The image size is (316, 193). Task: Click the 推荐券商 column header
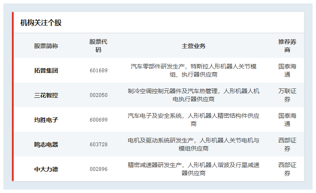[287, 46]
